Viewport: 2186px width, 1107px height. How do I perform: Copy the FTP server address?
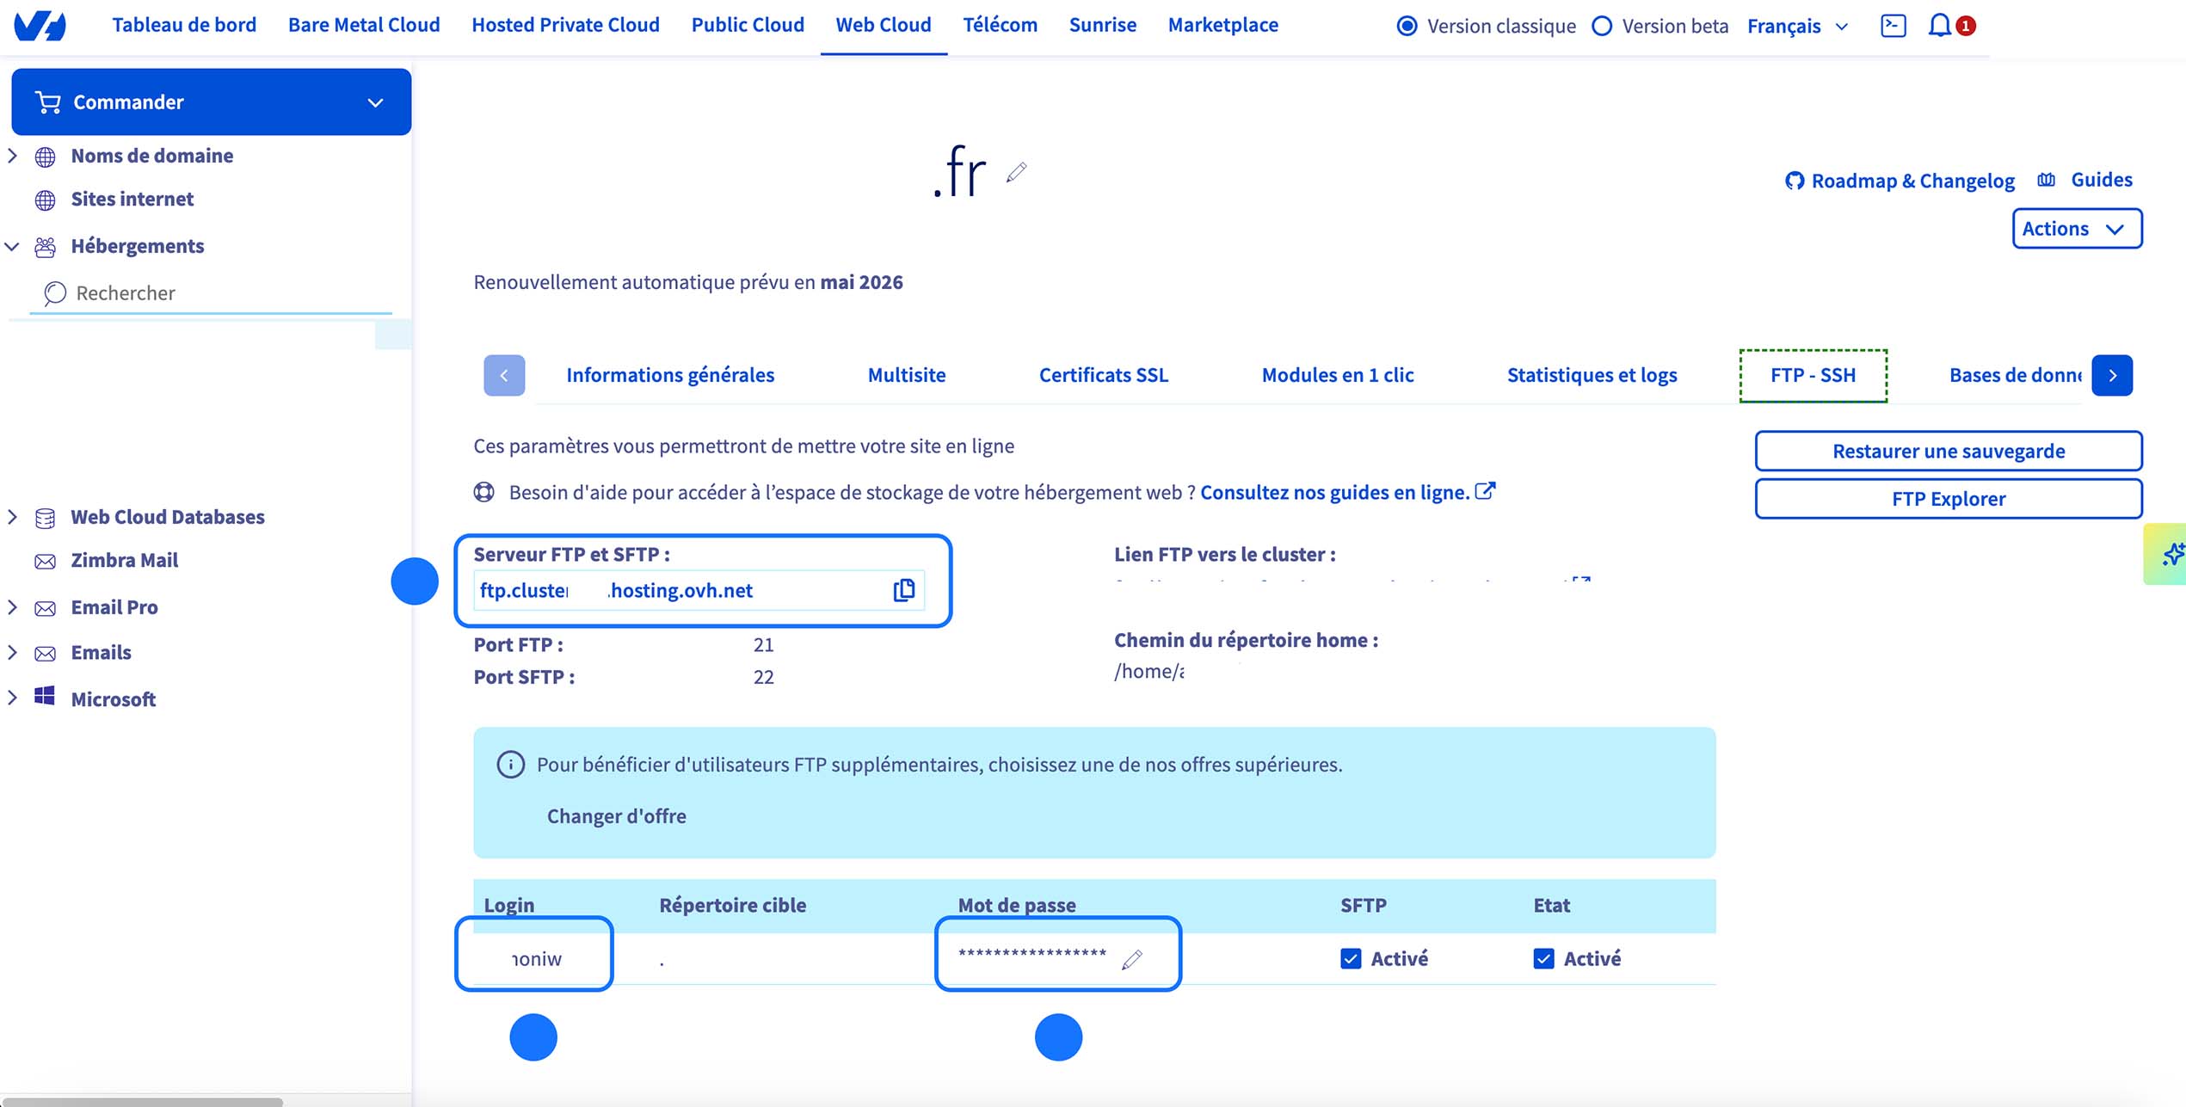(x=902, y=590)
